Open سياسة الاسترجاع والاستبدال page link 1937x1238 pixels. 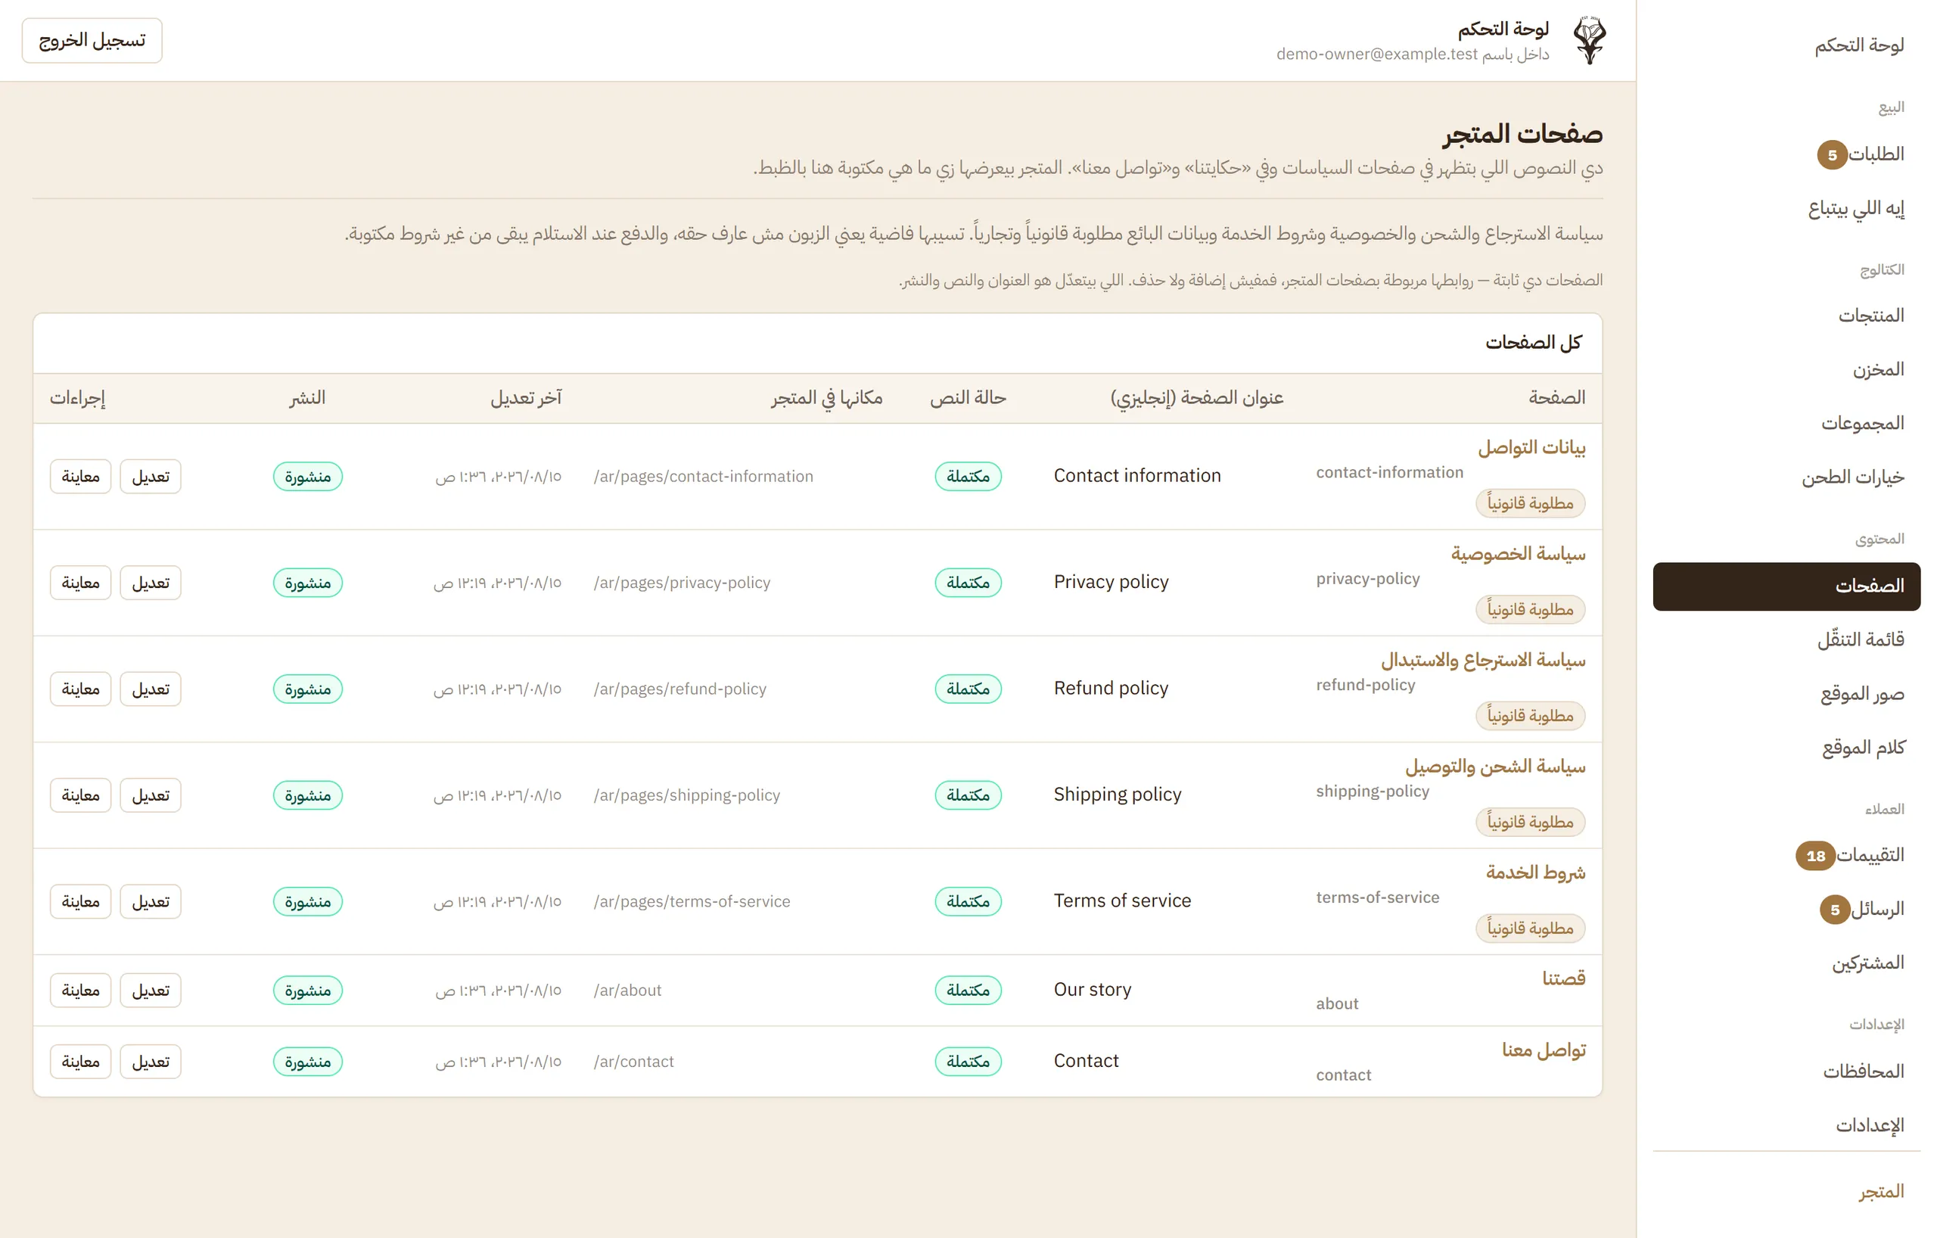point(1483,660)
